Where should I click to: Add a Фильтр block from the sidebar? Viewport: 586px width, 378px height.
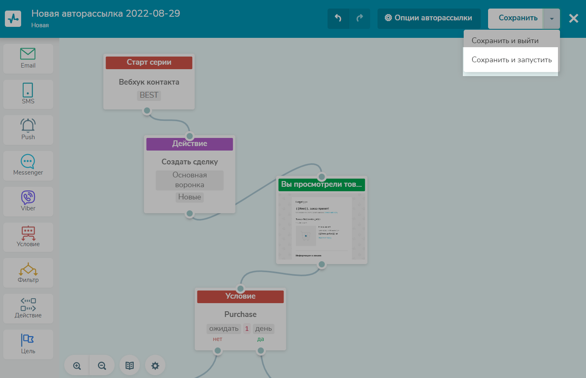click(x=28, y=273)
